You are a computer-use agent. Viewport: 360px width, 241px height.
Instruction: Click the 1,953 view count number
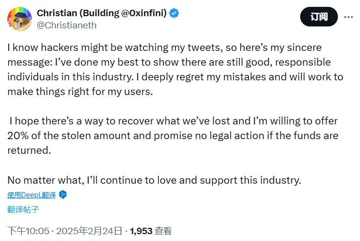[140, 230]
